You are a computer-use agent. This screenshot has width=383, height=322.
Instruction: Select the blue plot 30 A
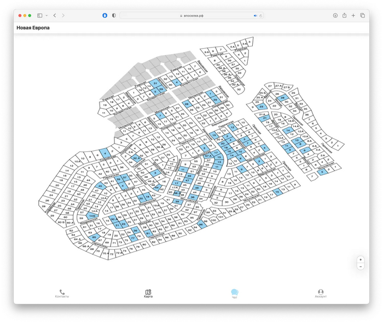pyautogui.click(x=113, y=219)
